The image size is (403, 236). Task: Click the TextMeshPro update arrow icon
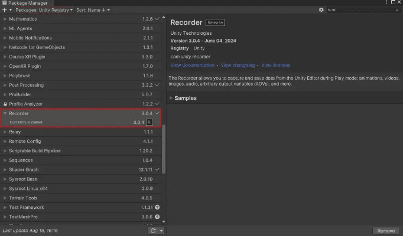[158, 217]
